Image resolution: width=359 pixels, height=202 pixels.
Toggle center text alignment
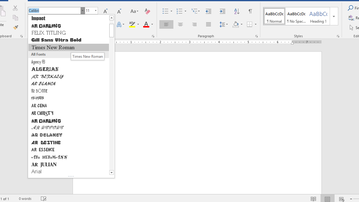click(180, 24)
